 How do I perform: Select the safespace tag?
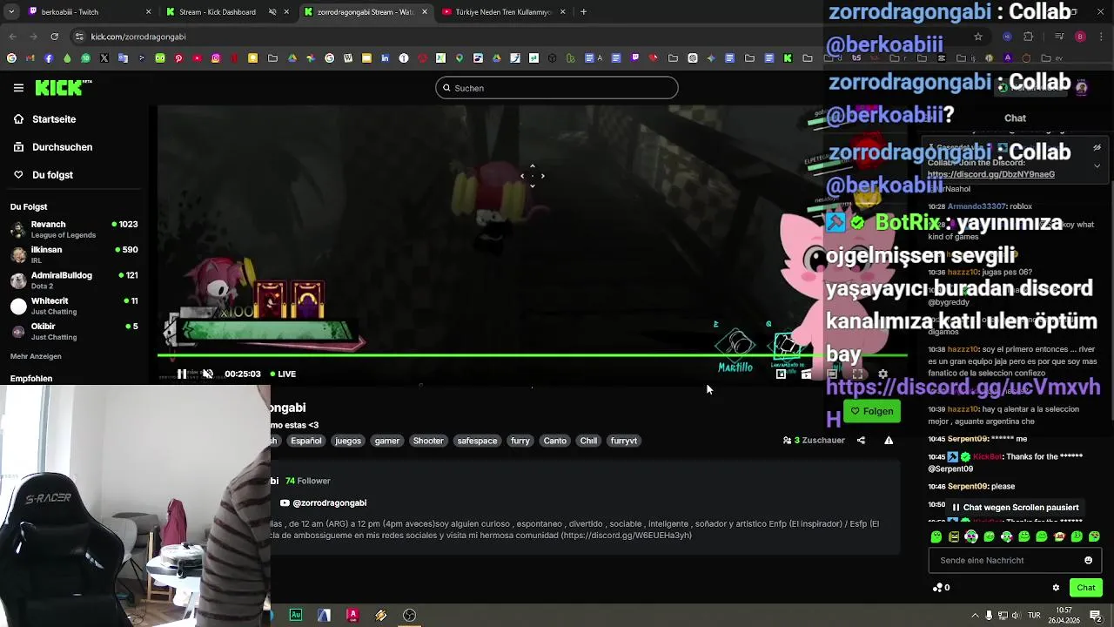click(477, 441)
